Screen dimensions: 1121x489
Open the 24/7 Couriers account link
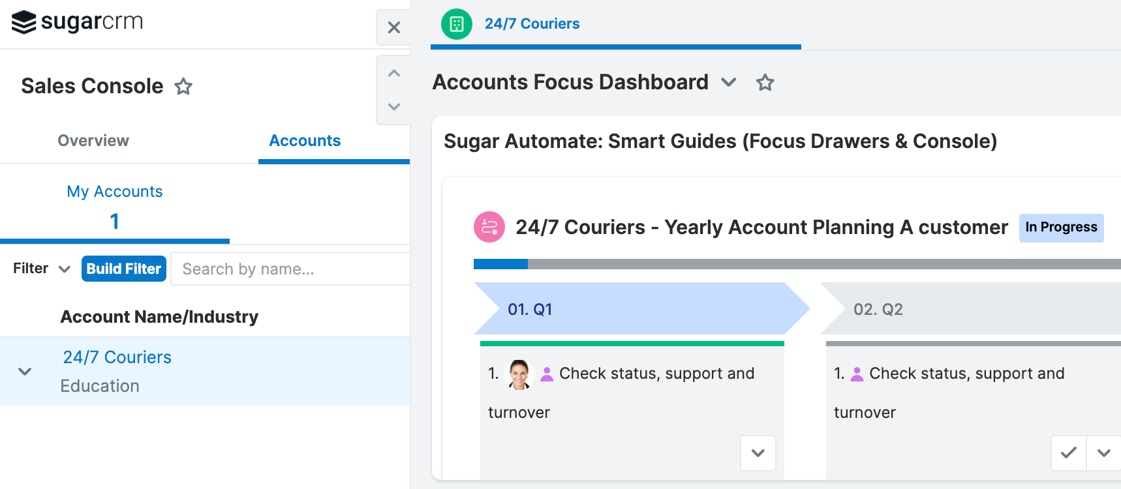click(x=117, y=357)
